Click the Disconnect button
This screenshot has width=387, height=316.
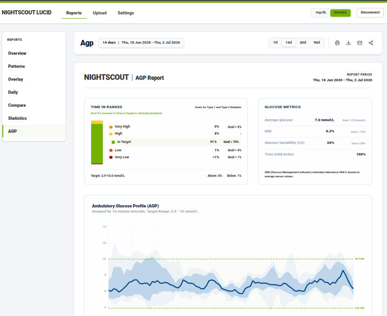point(370,13)
